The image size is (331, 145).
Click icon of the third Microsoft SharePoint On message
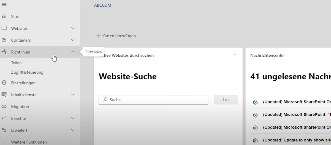[255, 128]
